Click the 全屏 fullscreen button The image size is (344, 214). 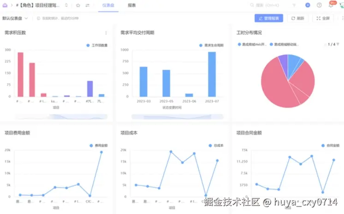(323, 18)
